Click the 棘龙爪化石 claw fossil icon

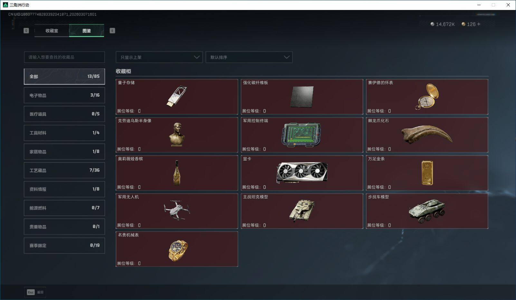coord(427,135)
